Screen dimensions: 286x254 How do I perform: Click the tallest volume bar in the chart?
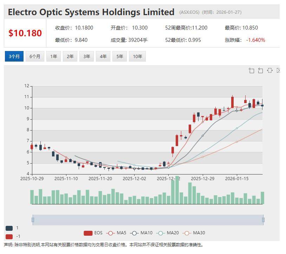tap(177, 190)
